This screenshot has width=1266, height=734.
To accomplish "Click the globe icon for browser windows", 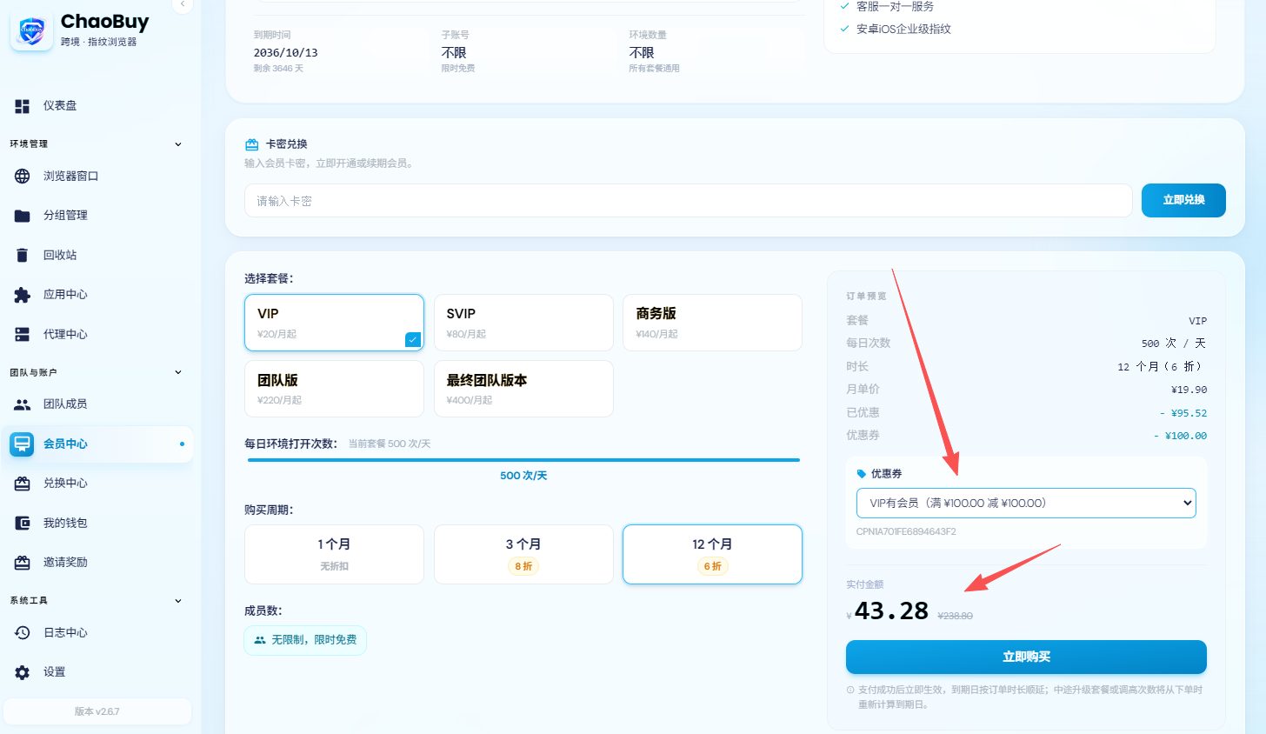I will pyautogui.click(x=23, y=177).
